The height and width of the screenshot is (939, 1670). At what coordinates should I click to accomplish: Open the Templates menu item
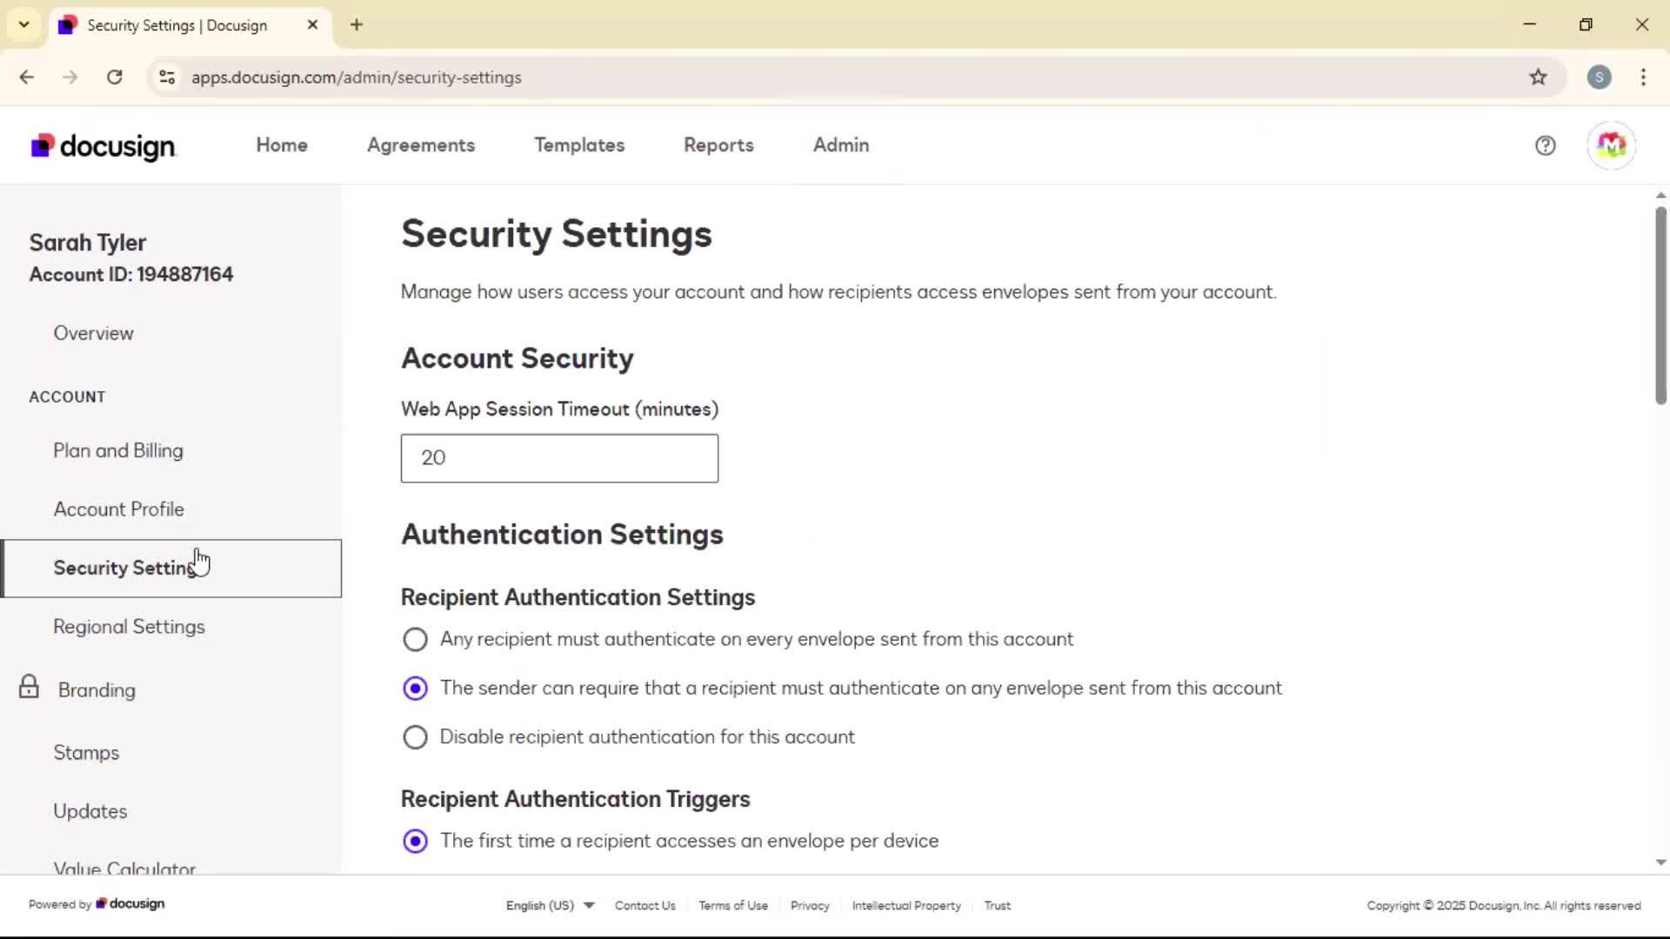pos(579,145)
